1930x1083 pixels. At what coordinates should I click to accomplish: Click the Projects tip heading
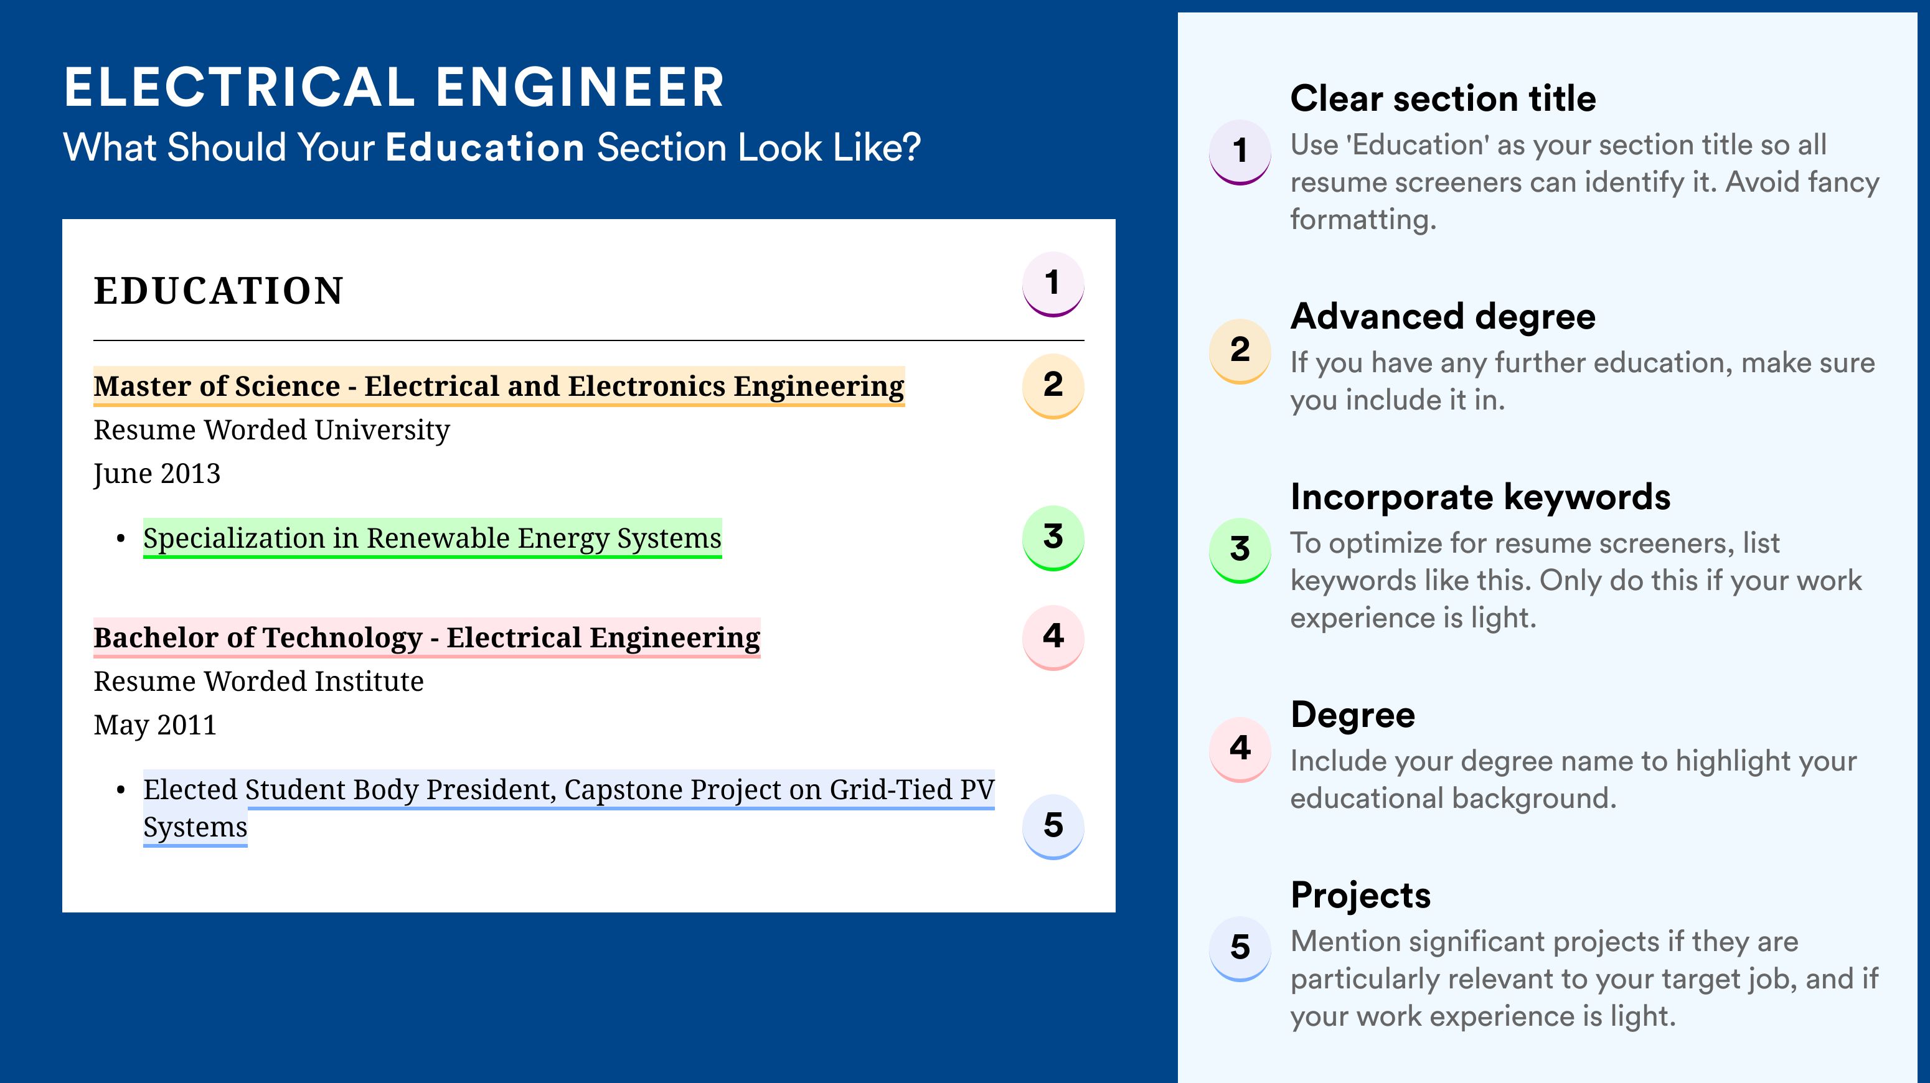1360,895
